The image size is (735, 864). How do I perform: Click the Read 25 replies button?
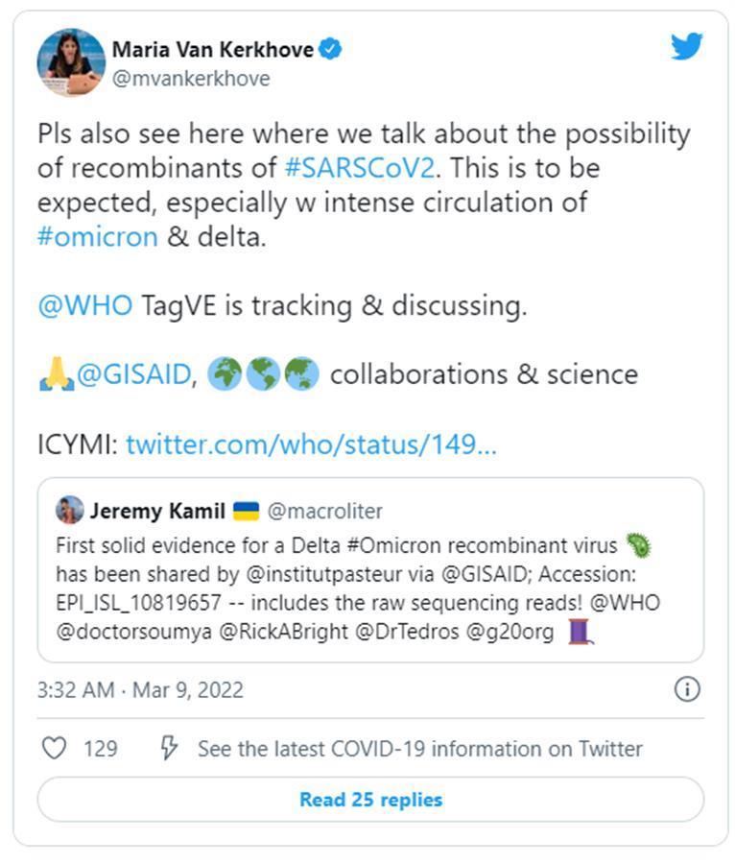point(370,799)
